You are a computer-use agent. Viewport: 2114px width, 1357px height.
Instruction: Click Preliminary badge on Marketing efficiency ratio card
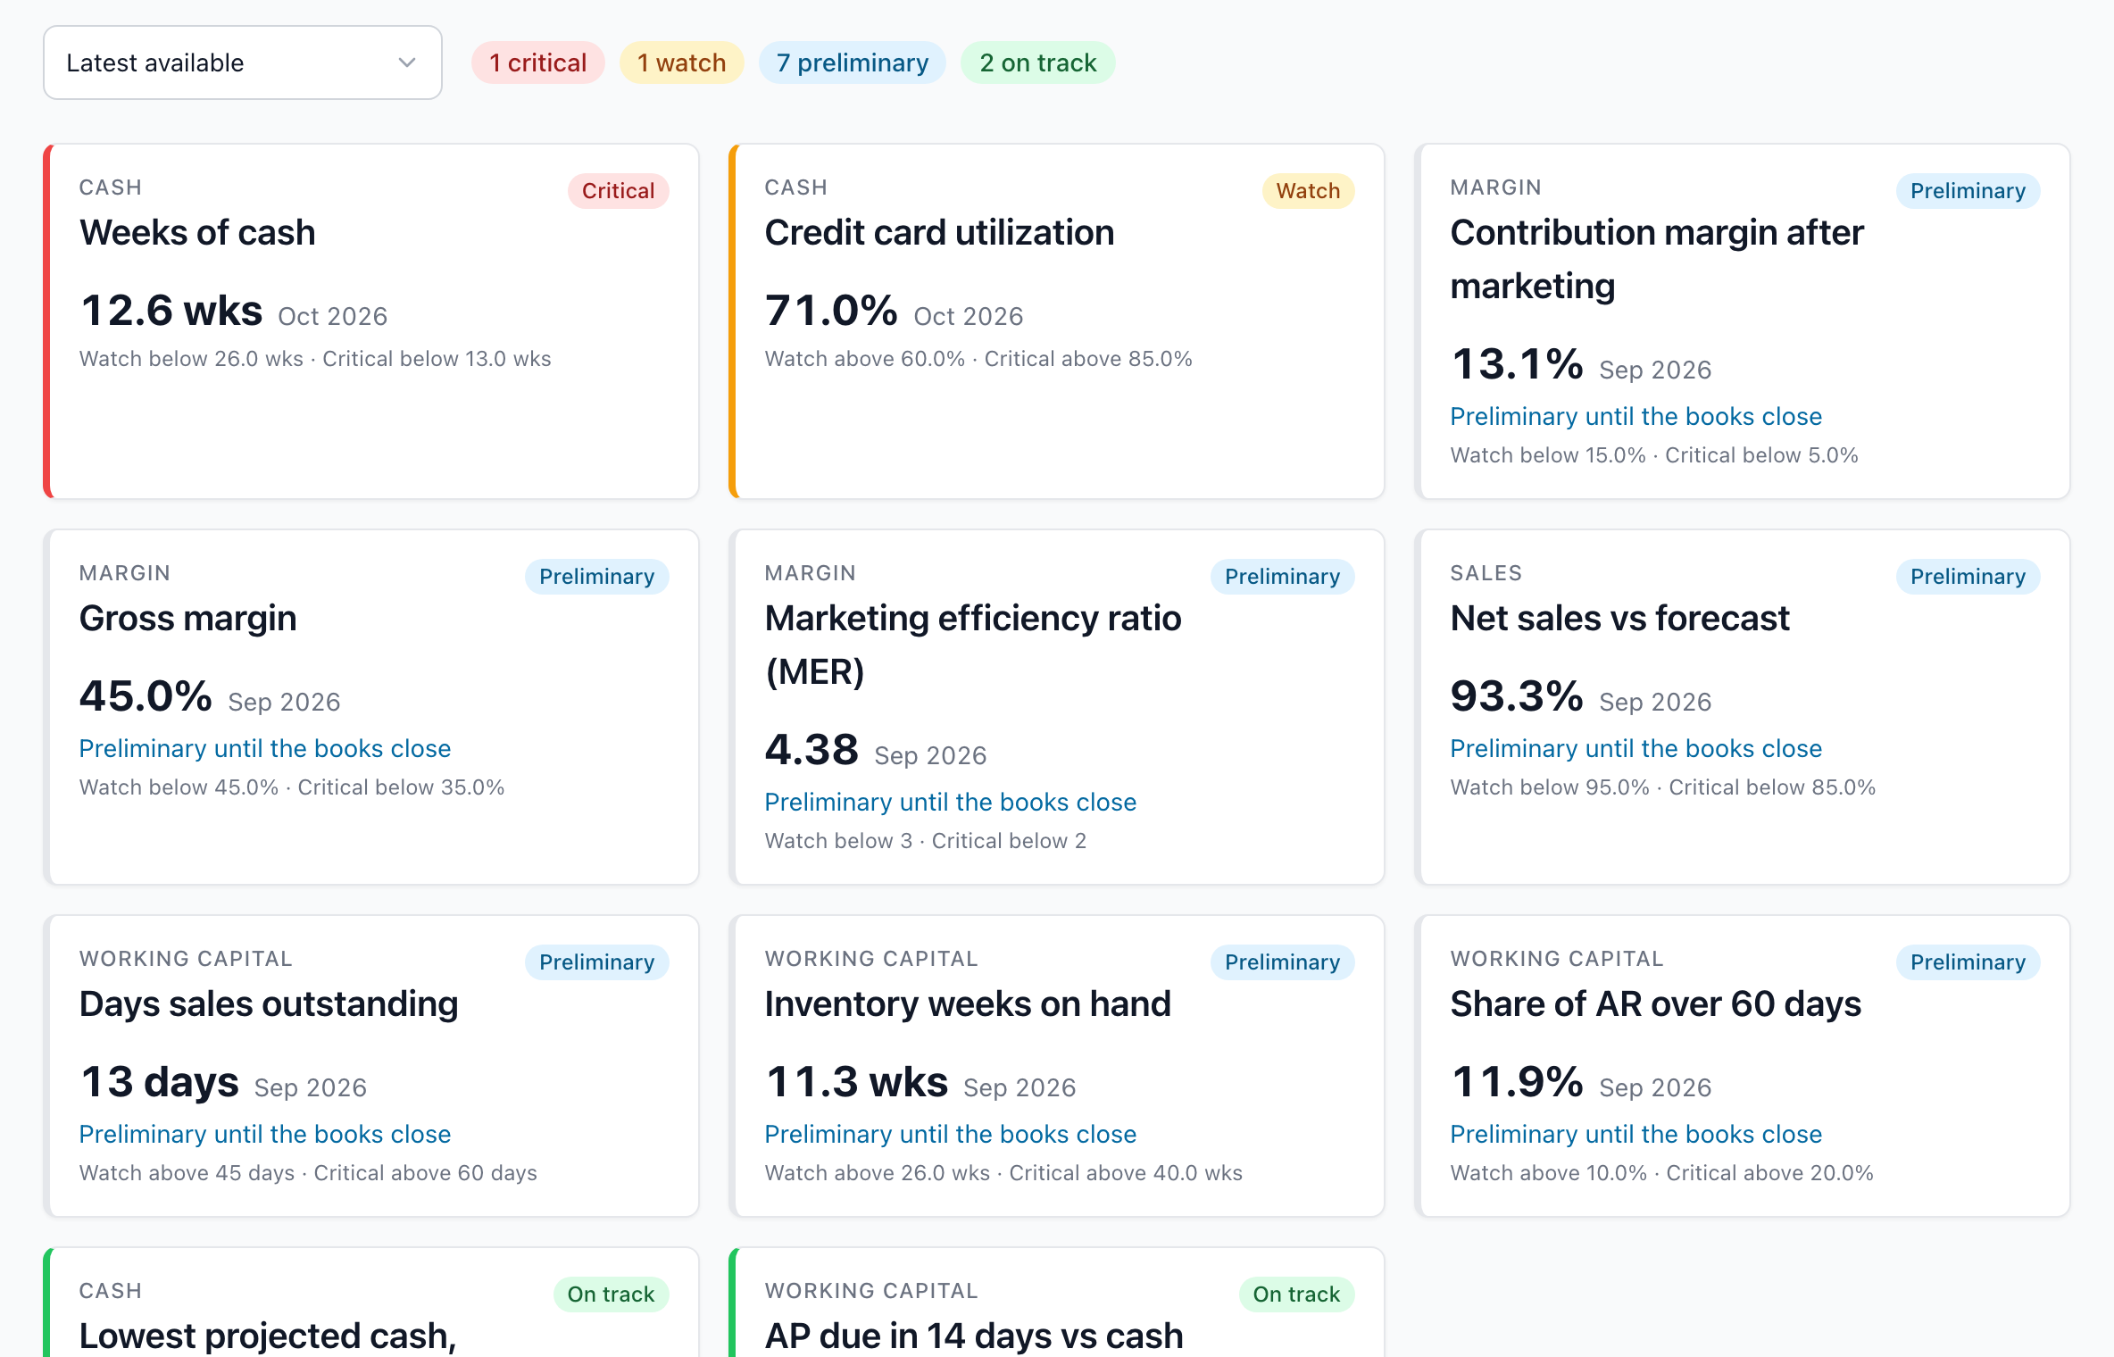(x=1282, y=576)
